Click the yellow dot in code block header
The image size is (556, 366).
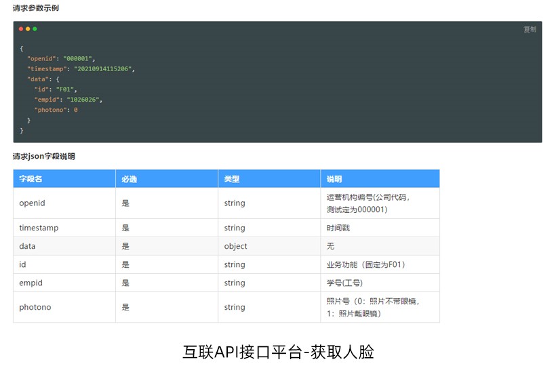pos(28,29)
